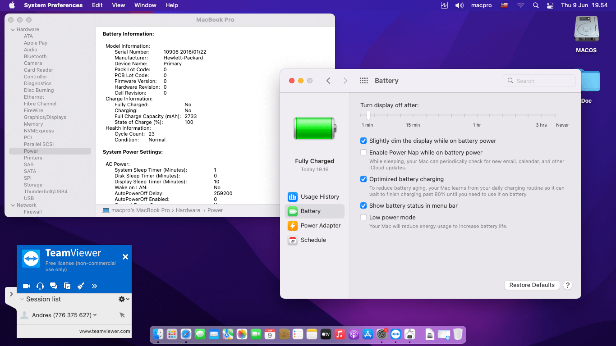Collapse the TeamViewer panel side arrow tab
The height and width of the screenshot is (346, 616).
(x=11, y=294)
